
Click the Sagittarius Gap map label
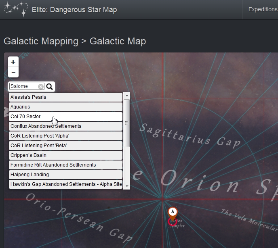coord(190,136)
